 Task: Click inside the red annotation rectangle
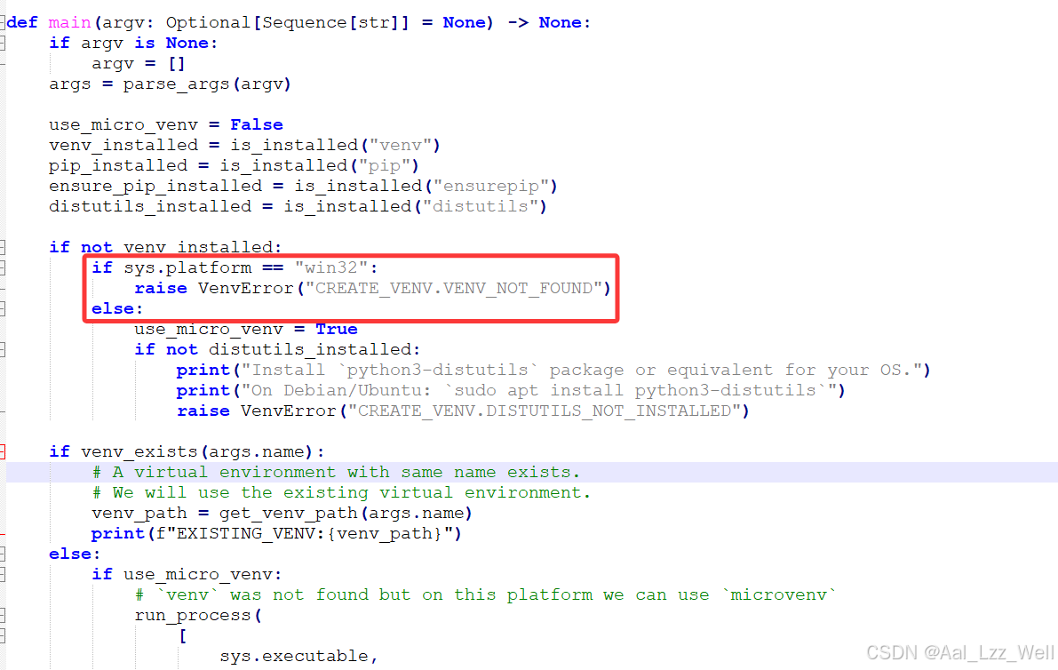click(351, 288)
